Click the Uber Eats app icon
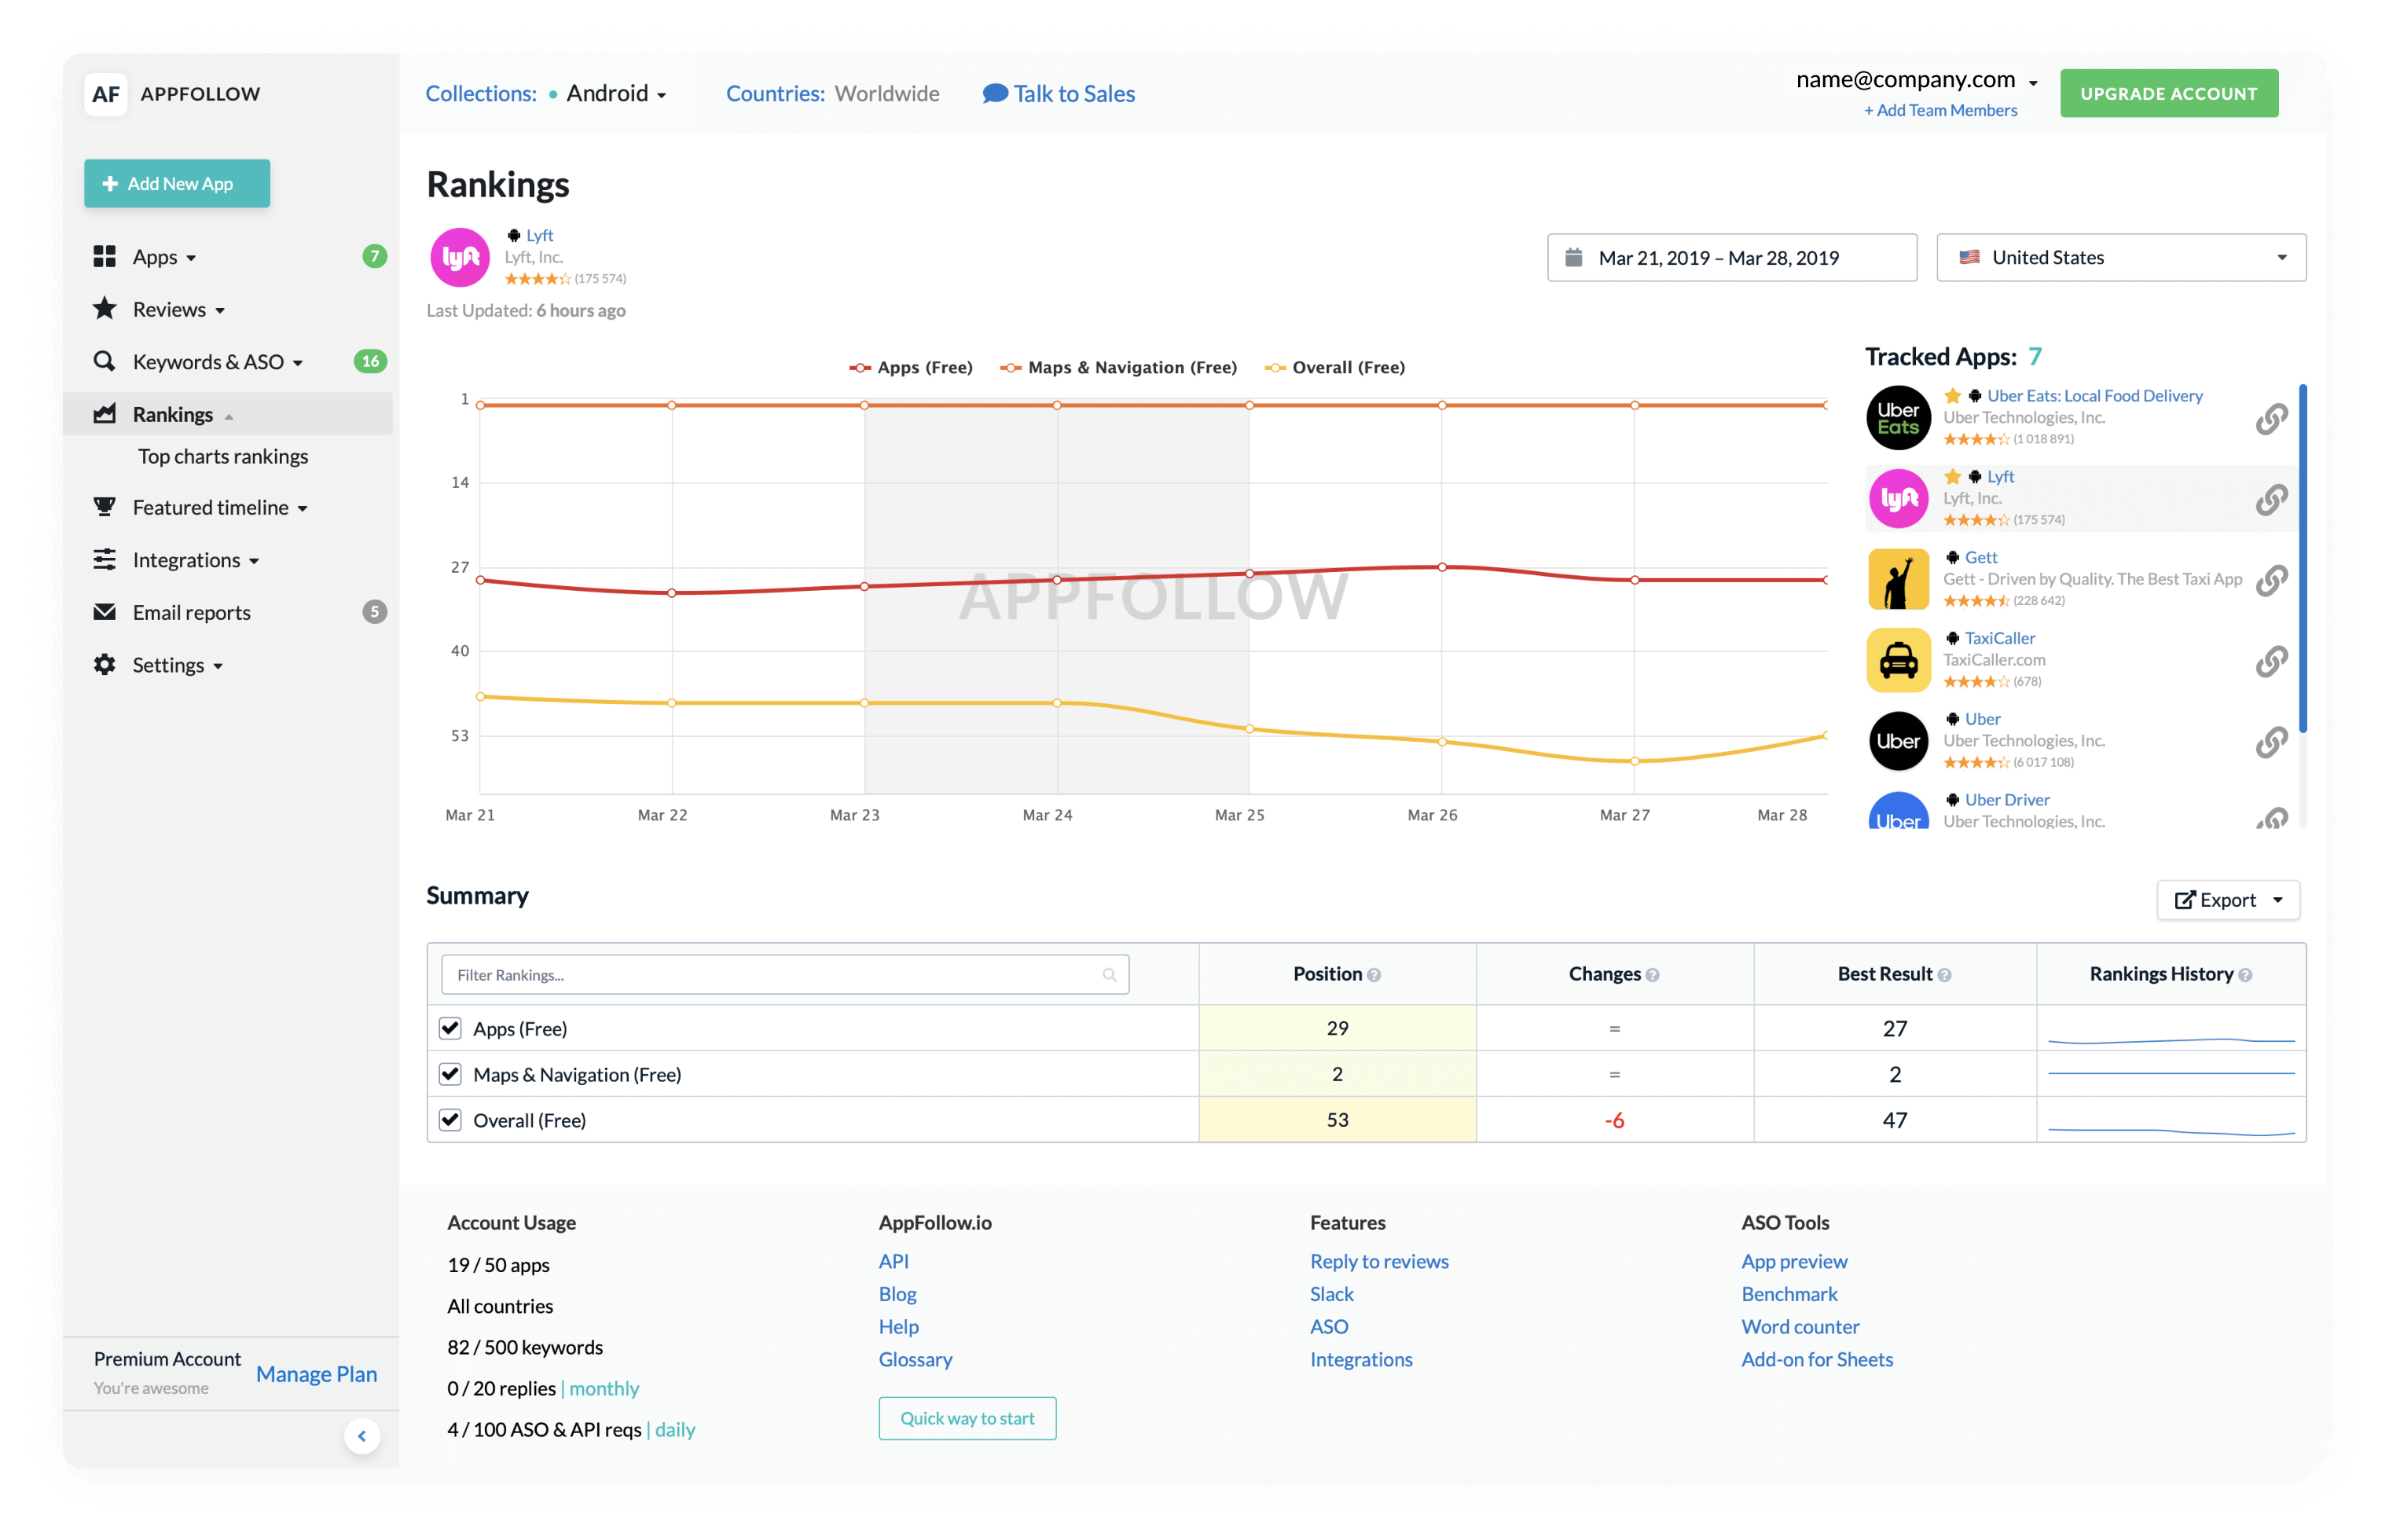 pos(1898,418)
